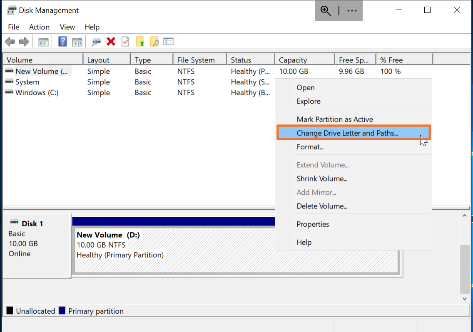Sort by the Status column header
This screenshot has width=473, height=332.
251,60
